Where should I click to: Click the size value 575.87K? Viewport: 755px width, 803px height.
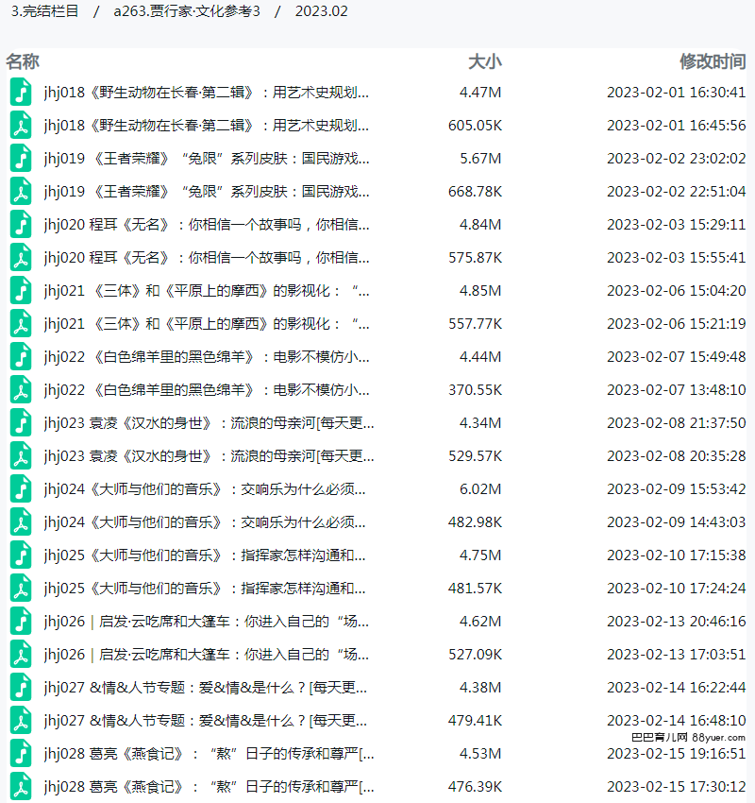pos(476,258)
